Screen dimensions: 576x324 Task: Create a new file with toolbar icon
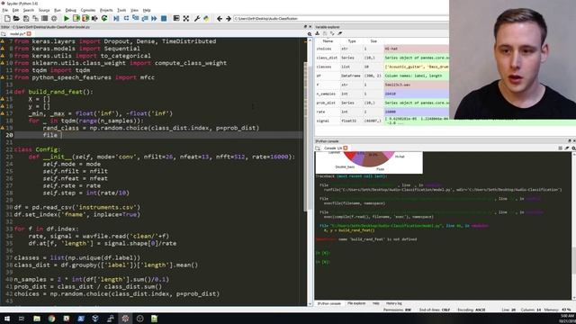click(x=7, y=18)
